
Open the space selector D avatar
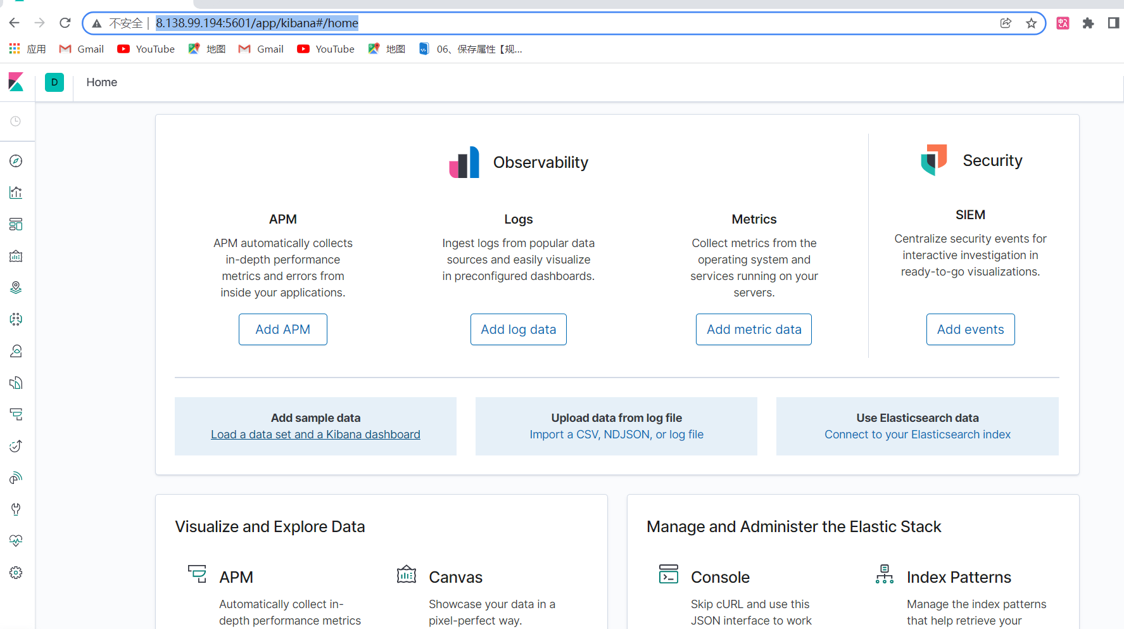pos(54,82)
